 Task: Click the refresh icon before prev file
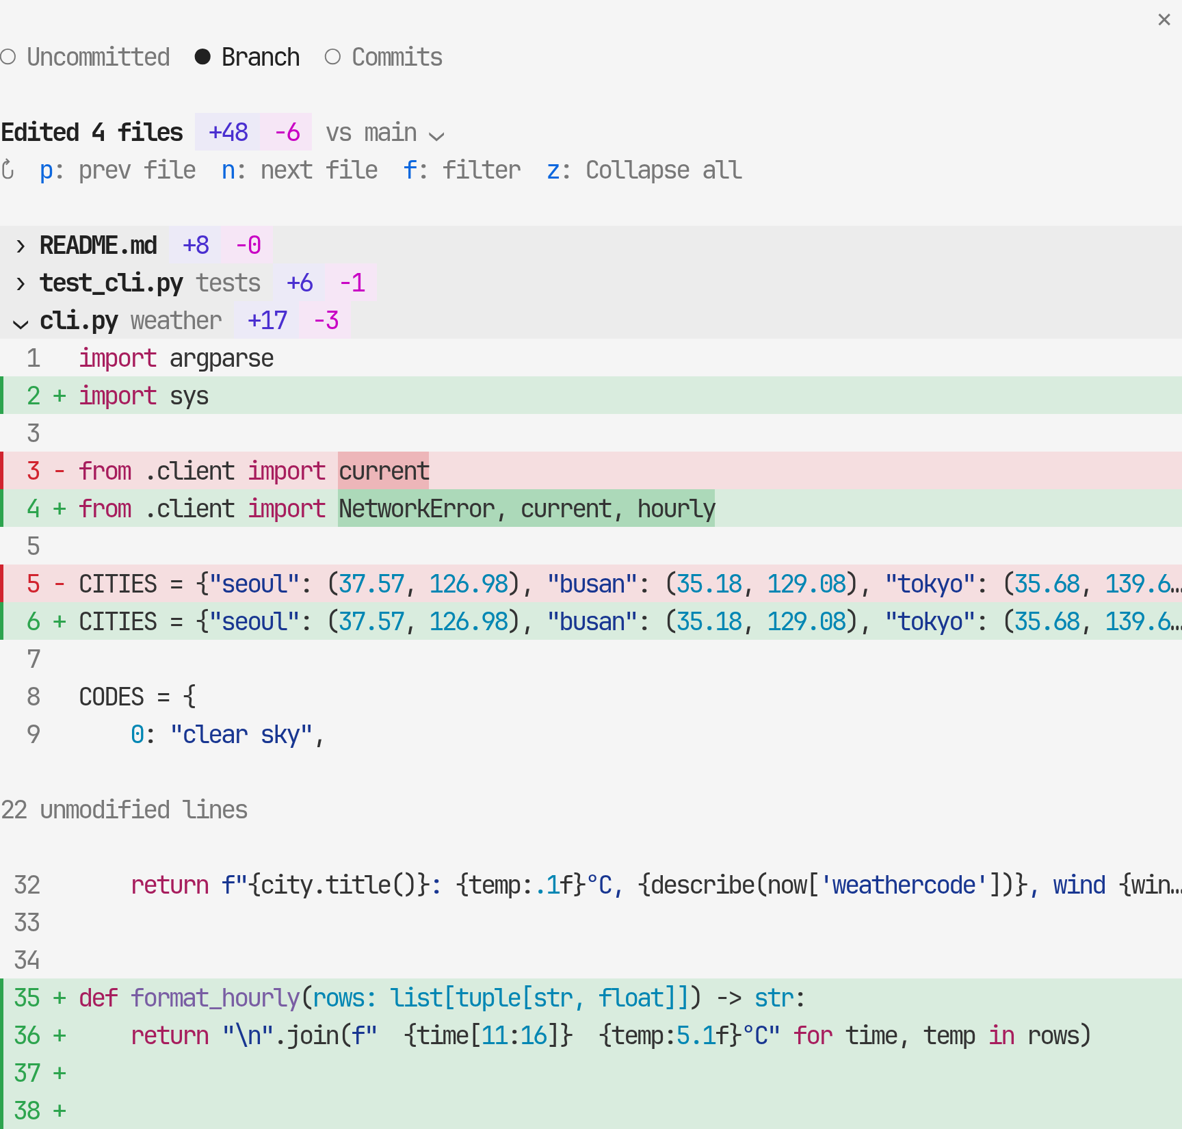point(8,170)
